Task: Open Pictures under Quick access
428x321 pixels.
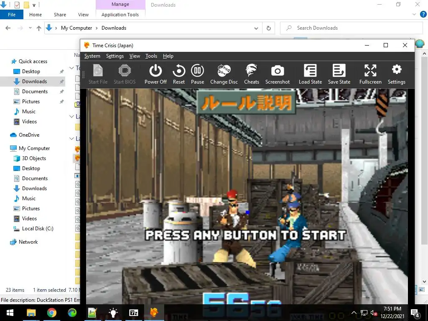Action: 31,102
